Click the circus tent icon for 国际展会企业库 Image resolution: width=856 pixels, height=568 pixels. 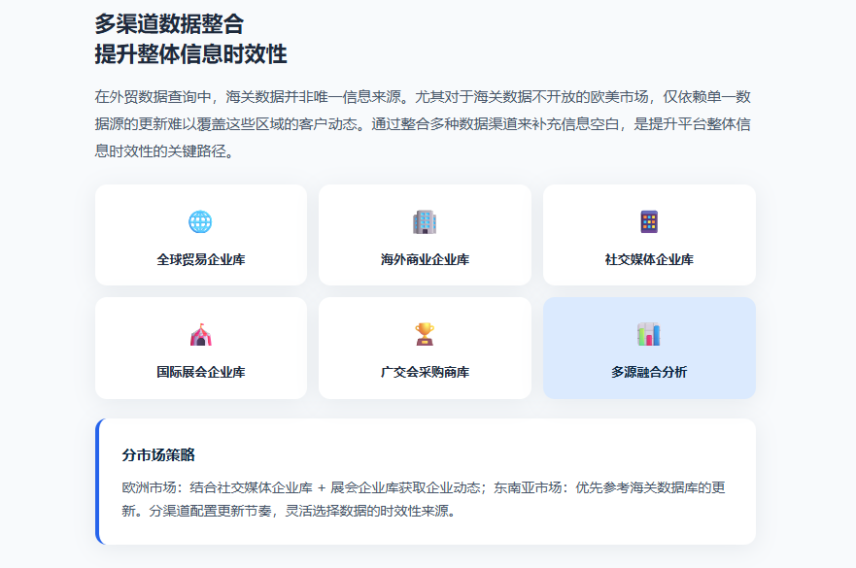tap(200, 334)
